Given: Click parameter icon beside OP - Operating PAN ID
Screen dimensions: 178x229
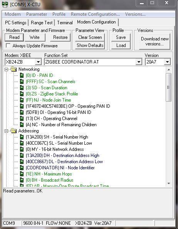Looking at the screenshot, I should pyautogui.click(x=22, y=106).
